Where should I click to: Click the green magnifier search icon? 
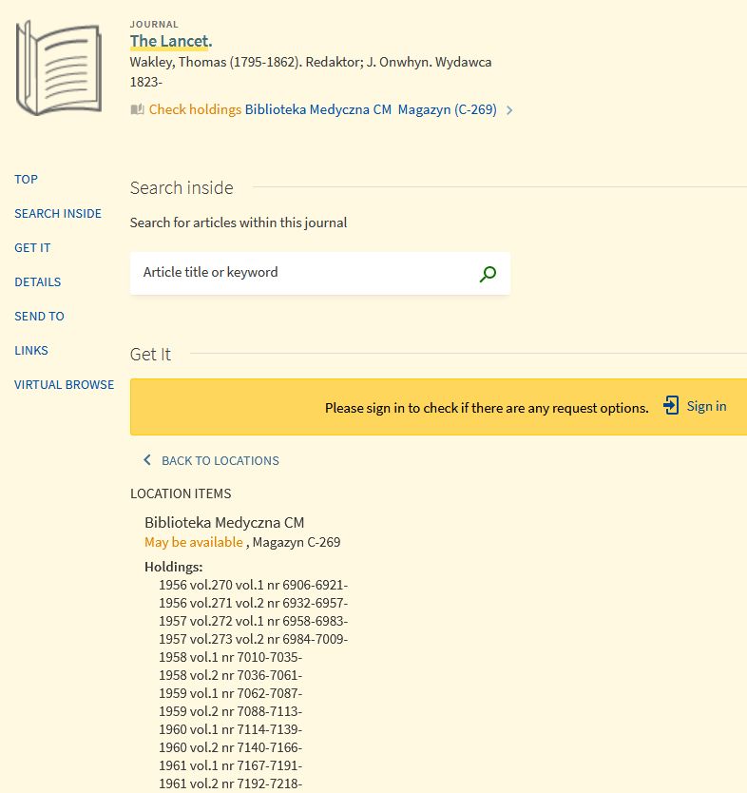[x=488, y=274]
